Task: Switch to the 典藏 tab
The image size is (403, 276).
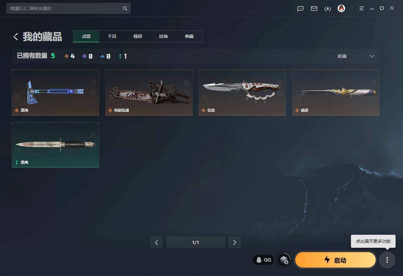Action: click(189, 36)
